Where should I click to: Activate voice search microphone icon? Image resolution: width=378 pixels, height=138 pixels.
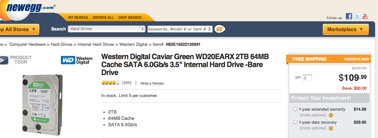[209, 29]
